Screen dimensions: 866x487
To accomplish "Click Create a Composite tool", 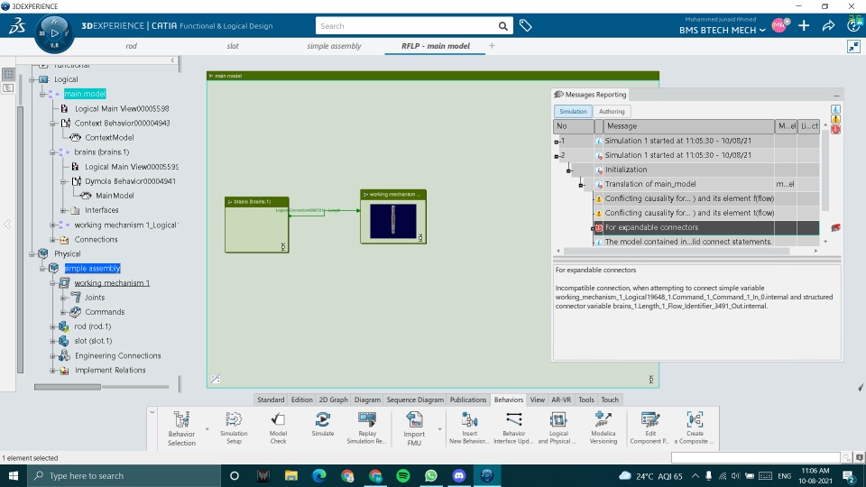I will point(695,427).
